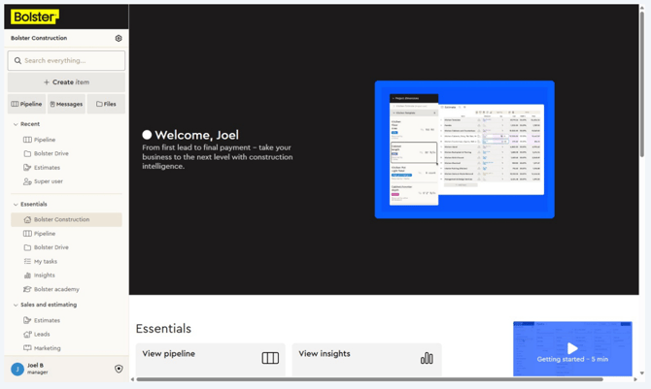651x389 pixels.
Task: Click the Create item button
Action: 66,82
